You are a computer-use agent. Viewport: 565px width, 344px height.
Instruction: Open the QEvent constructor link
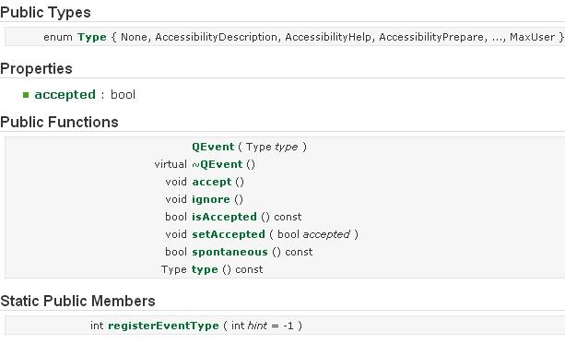[x=213, y=147]
